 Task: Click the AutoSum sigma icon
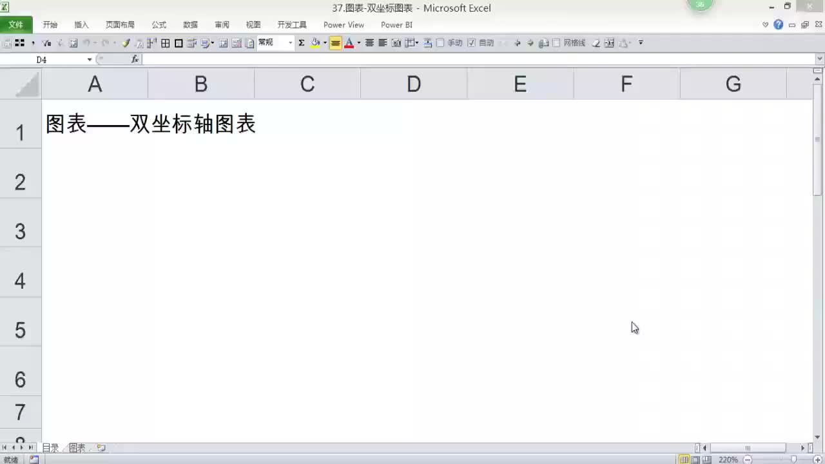tap(301, 43)
